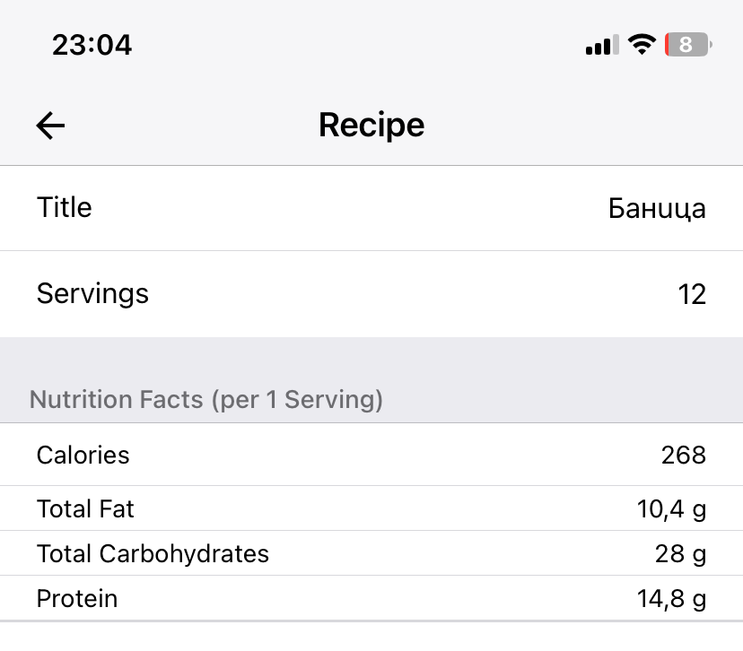This screenshot has height=651, width=743.
Task: Select the Total Carbohydrates row label
Action: point(153,554)
